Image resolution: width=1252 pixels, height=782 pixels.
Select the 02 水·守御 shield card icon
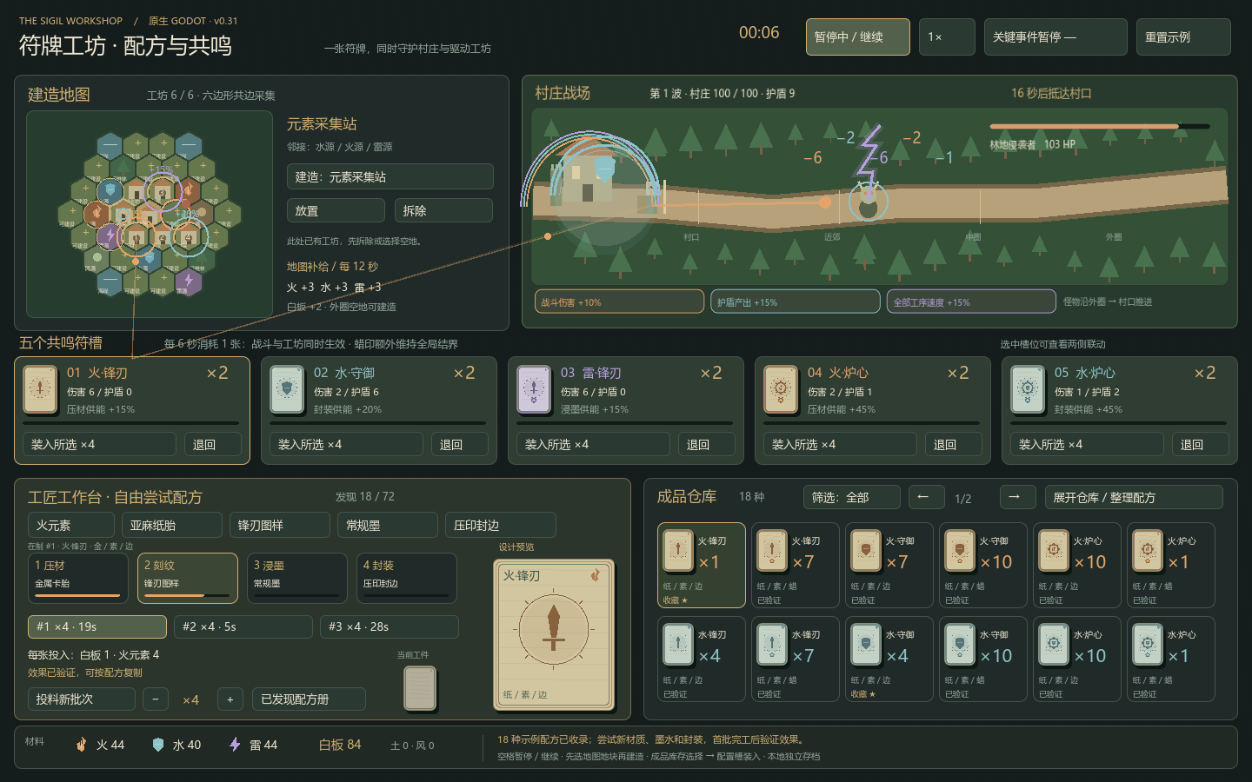(x=287, y=388)
